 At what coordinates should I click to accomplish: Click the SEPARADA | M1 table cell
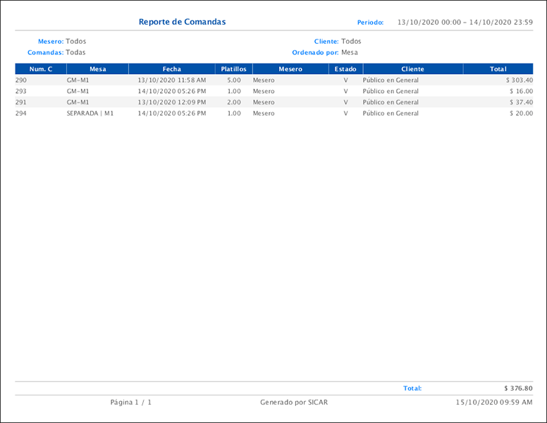point(90,113)
